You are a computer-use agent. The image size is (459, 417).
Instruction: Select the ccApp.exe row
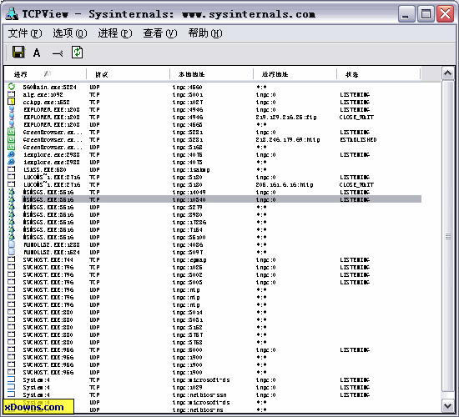click(214, 102)
